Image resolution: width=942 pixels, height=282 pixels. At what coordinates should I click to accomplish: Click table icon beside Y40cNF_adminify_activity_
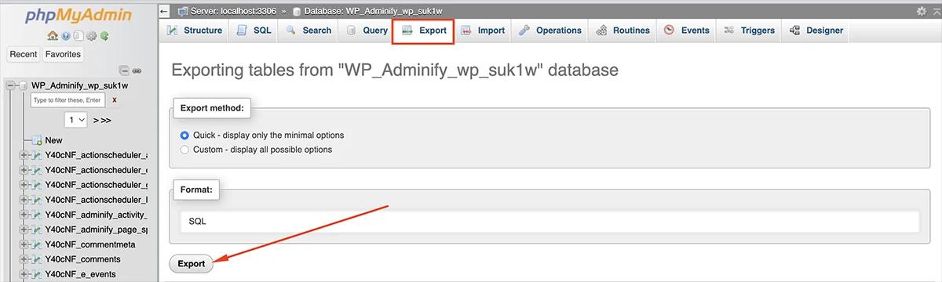[37, 215]
